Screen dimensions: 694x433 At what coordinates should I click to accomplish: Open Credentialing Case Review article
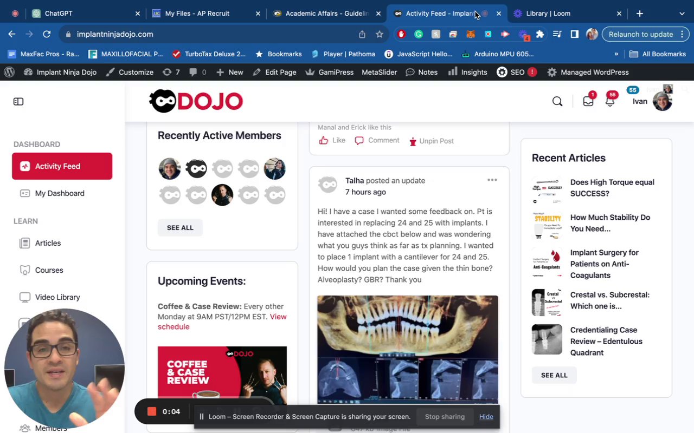click(606, 341)
